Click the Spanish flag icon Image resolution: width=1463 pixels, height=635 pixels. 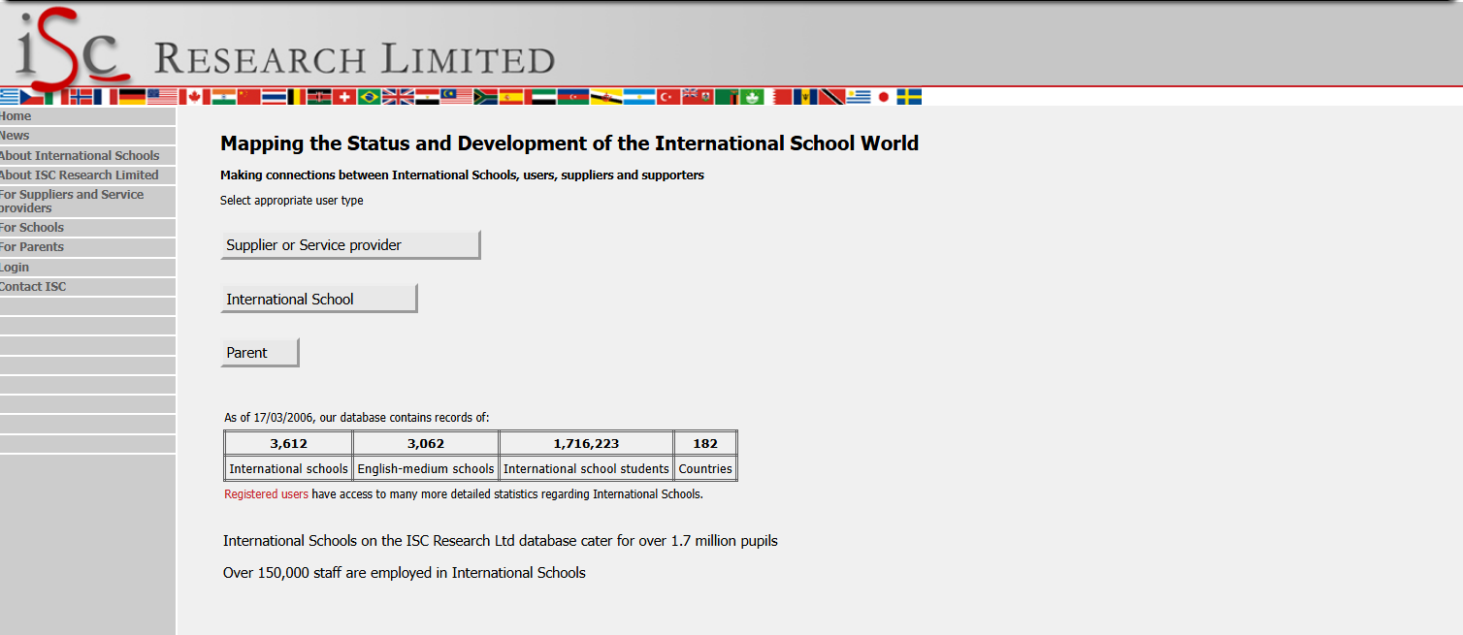point(511,97)
